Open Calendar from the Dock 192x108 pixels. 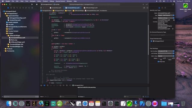(91, 103)
